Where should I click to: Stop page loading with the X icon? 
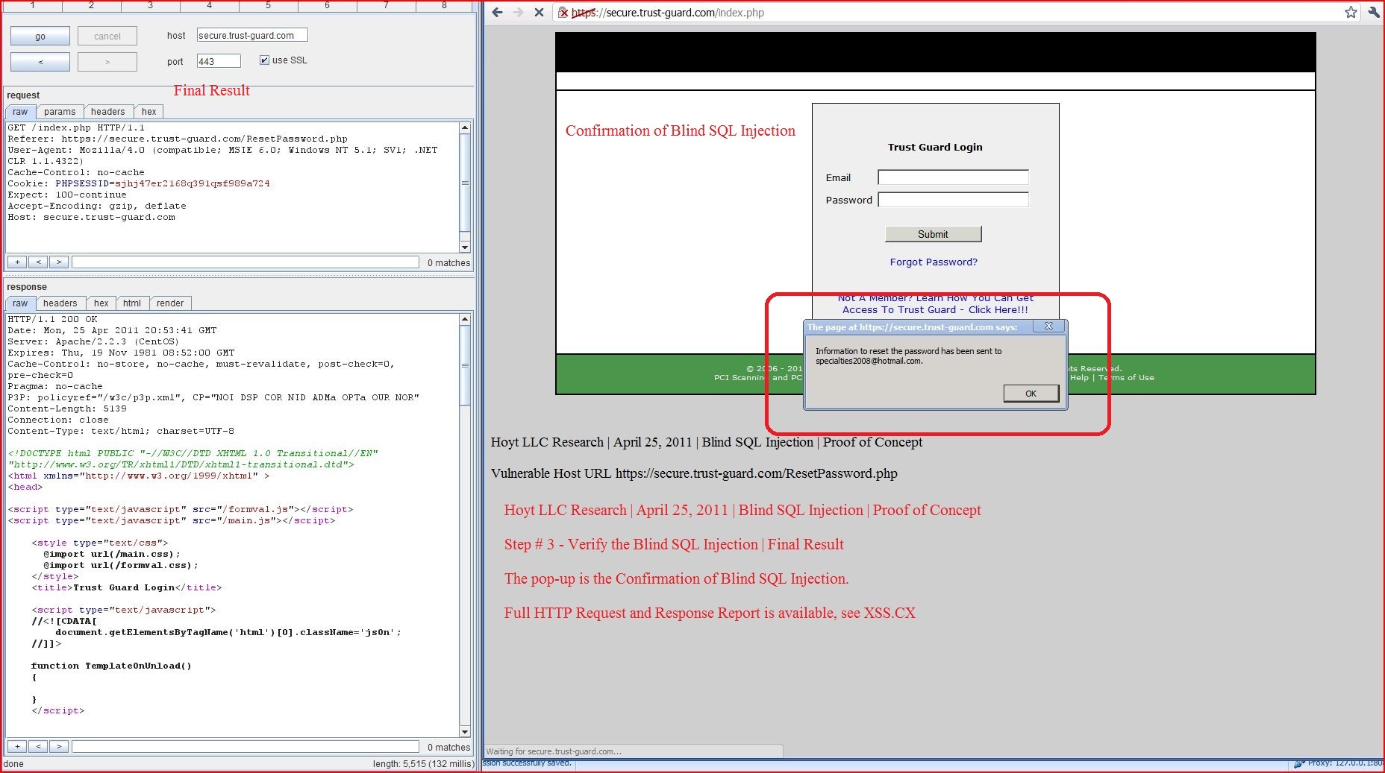click(x=539, y=13)
